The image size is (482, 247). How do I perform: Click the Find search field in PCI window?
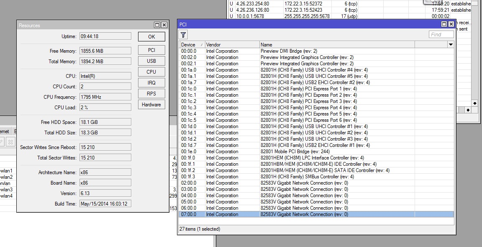click(x=441, y=34)
